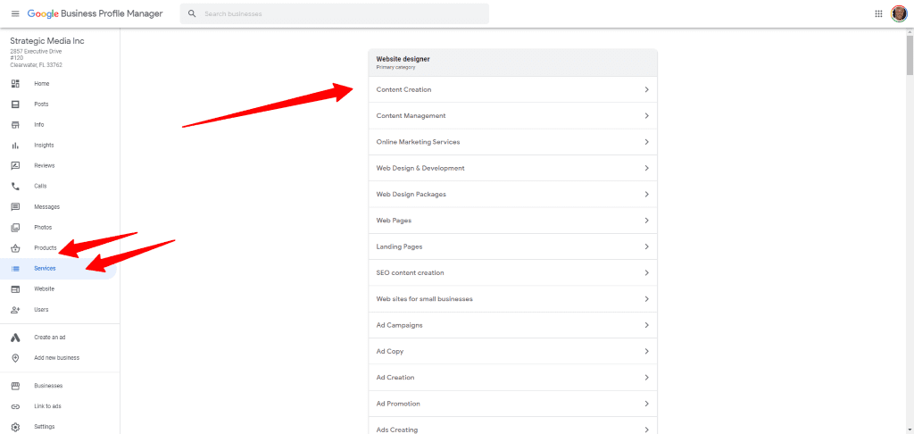The height and width of the screenshot is (434, 914).
Task: Select the Ad Copy service row
Action: [513, 351]
